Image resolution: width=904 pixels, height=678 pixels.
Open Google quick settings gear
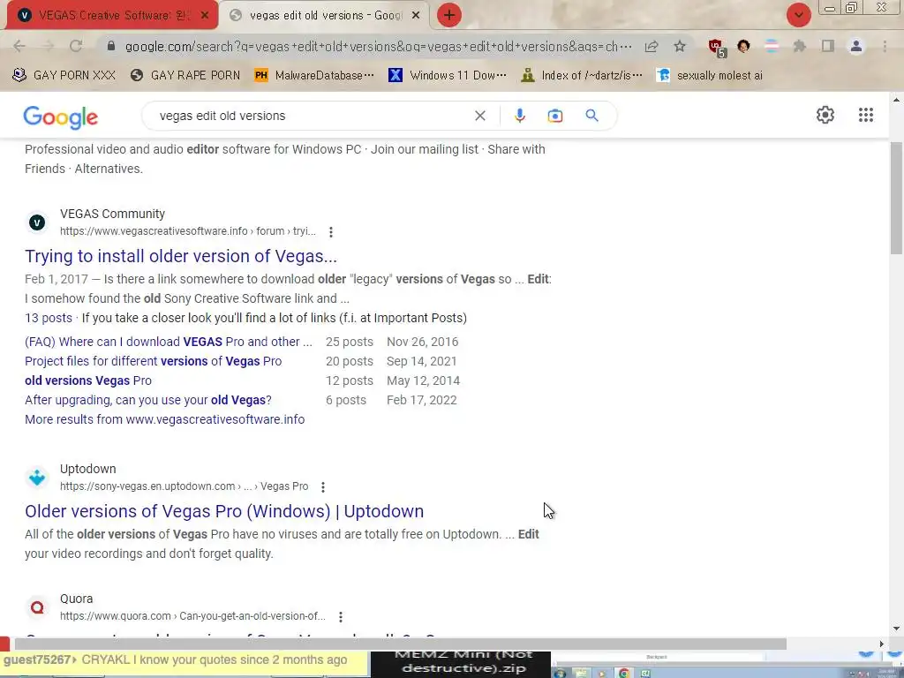click(825, 115)
